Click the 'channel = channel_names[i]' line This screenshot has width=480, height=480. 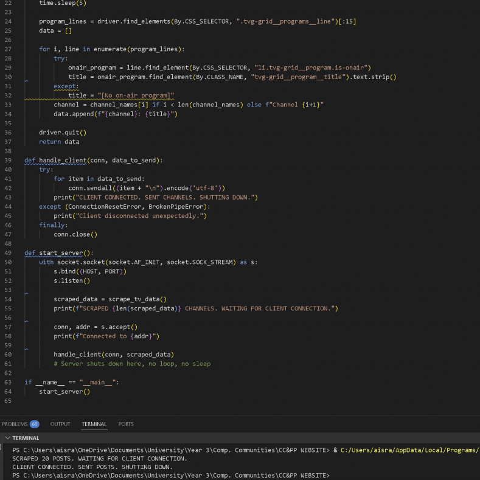click(x=189, y=105)
